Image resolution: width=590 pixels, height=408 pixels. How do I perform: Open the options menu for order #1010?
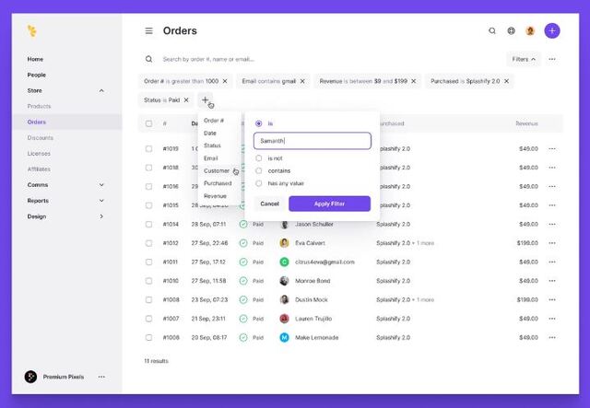[552, 281]
